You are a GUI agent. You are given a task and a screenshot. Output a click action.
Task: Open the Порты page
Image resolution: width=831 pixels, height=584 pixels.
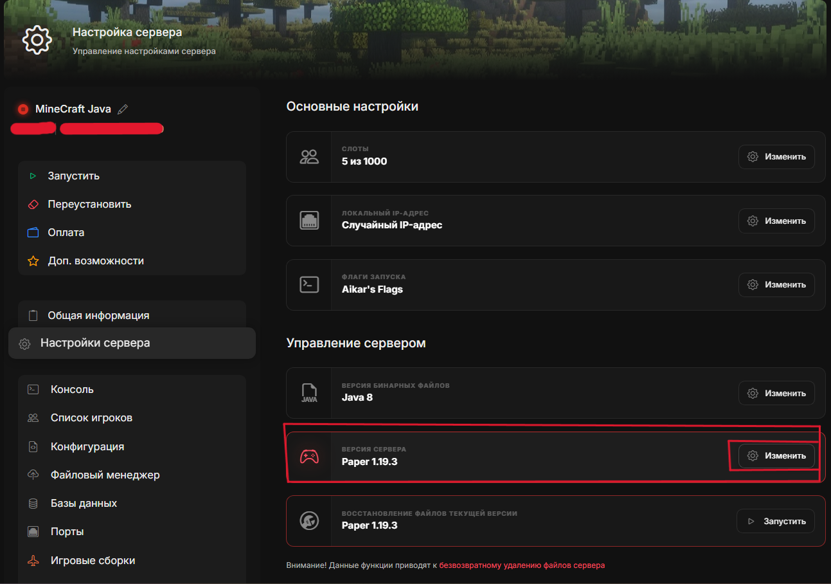coord(132,531)
